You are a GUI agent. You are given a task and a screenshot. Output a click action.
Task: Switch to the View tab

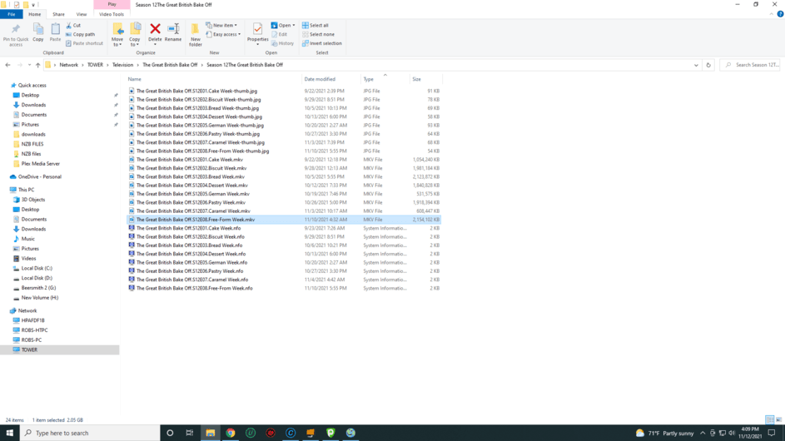(81, 14)
